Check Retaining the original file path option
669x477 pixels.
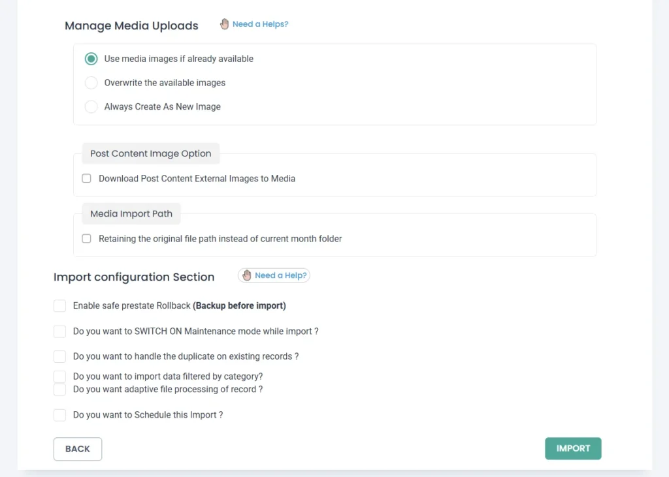click(86, 239)
